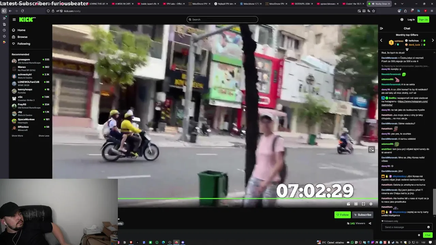Image resolution: width=436 pixels, height=245 pixels.
Task: Open browser sidebar history clock icon
Action: click(x=4, y=30)
